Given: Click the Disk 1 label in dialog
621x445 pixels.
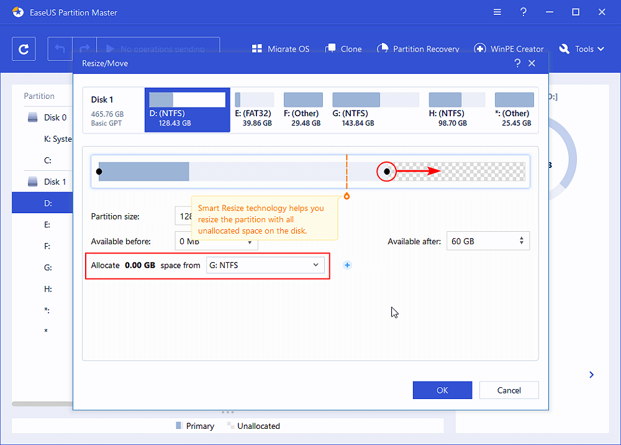Looking at the screenshot, I should point(102,99).
